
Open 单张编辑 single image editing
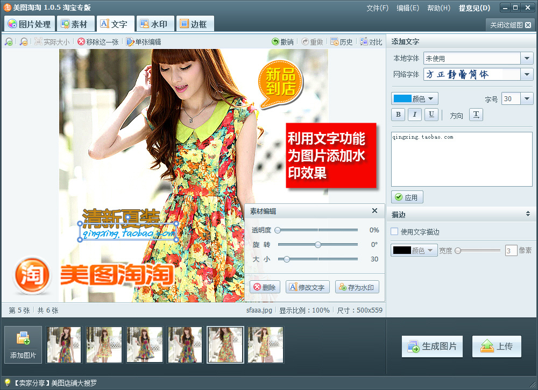pos(144,42)
